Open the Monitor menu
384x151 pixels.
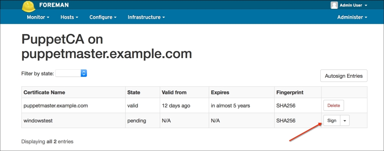click(x=38, y=17)
